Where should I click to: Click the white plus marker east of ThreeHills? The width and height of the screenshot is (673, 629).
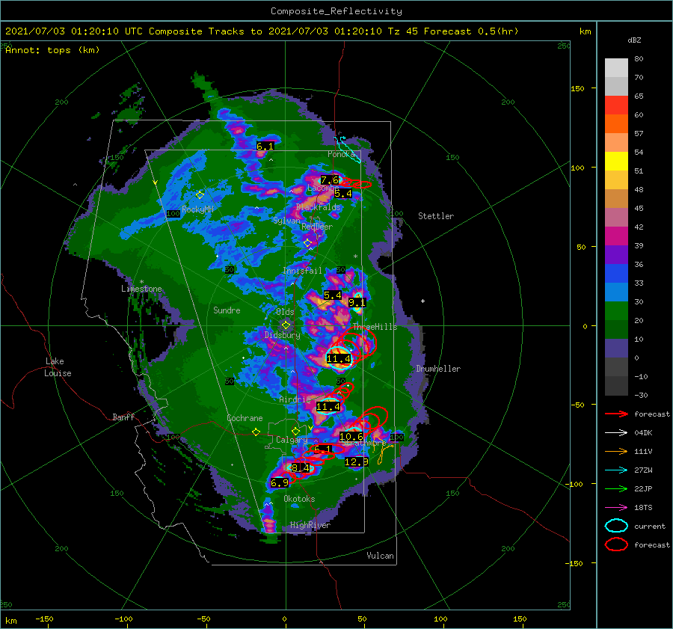pyautogui.click(x=422, y=301)
